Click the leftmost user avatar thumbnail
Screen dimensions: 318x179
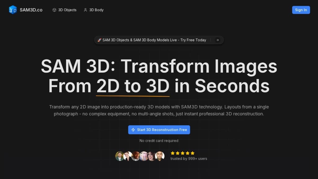click(x=119, y=156)
